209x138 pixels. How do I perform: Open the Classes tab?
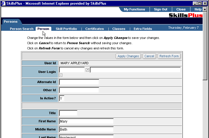click(x=119, y=29)
